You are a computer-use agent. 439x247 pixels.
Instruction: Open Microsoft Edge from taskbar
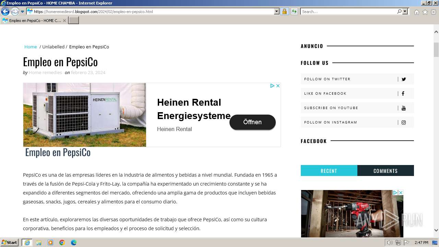tap(74, 243)
